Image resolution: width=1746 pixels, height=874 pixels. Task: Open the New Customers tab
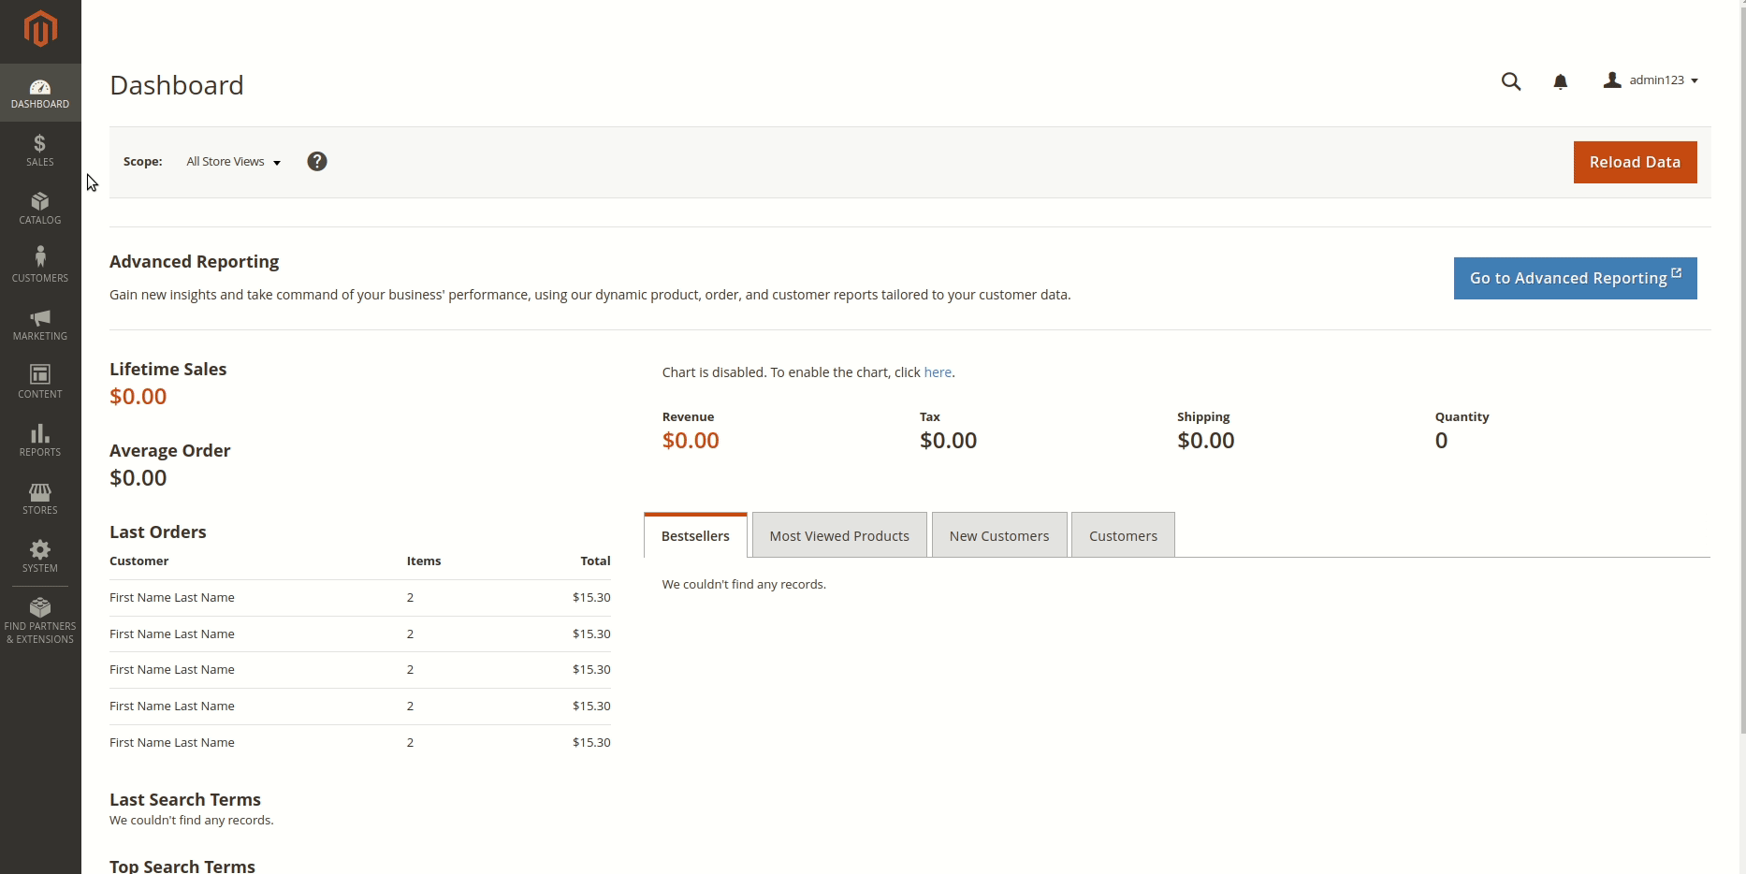(x=998, y=535)
